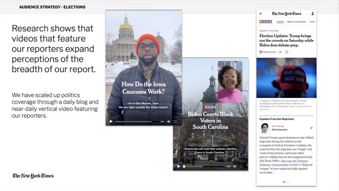
Task: Click New York Times masthead in mobile page
Action: point(286,14)
